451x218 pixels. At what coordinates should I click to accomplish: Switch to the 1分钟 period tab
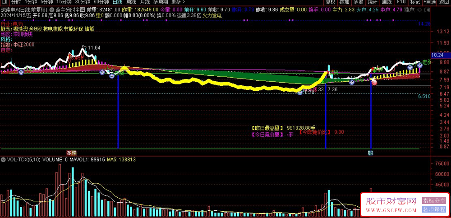(31, 2)
